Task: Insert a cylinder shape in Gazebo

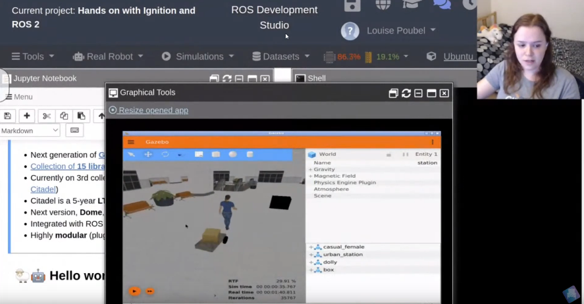Action: [250, 155]
